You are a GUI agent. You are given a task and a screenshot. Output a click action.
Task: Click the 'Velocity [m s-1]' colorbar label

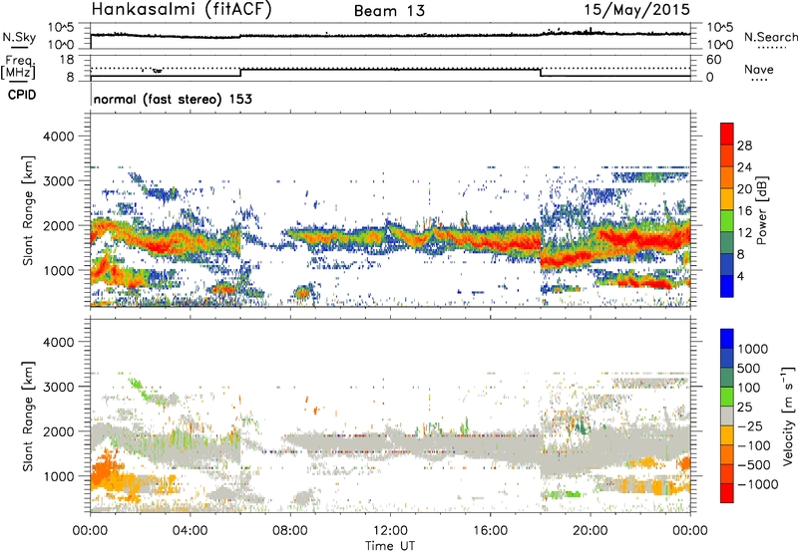coord(788,414)
